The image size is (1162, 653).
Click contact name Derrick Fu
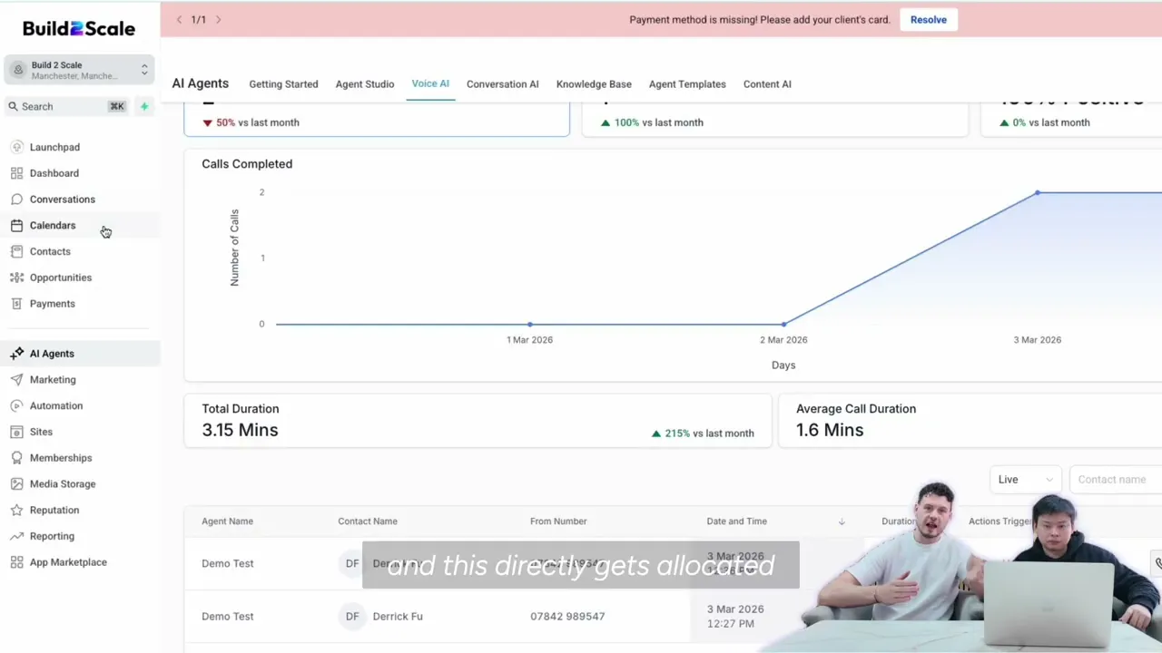(x=398, y=617)
